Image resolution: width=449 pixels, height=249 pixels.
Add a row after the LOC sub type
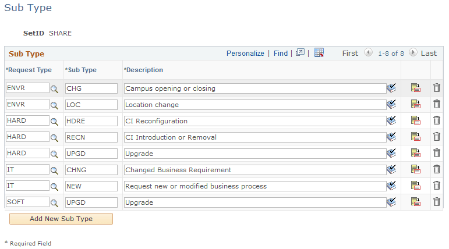click(415, 104)
